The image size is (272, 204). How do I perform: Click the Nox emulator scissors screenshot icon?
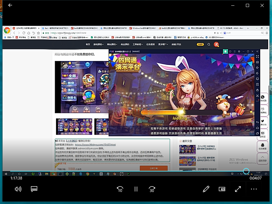[x=257, y=95]
